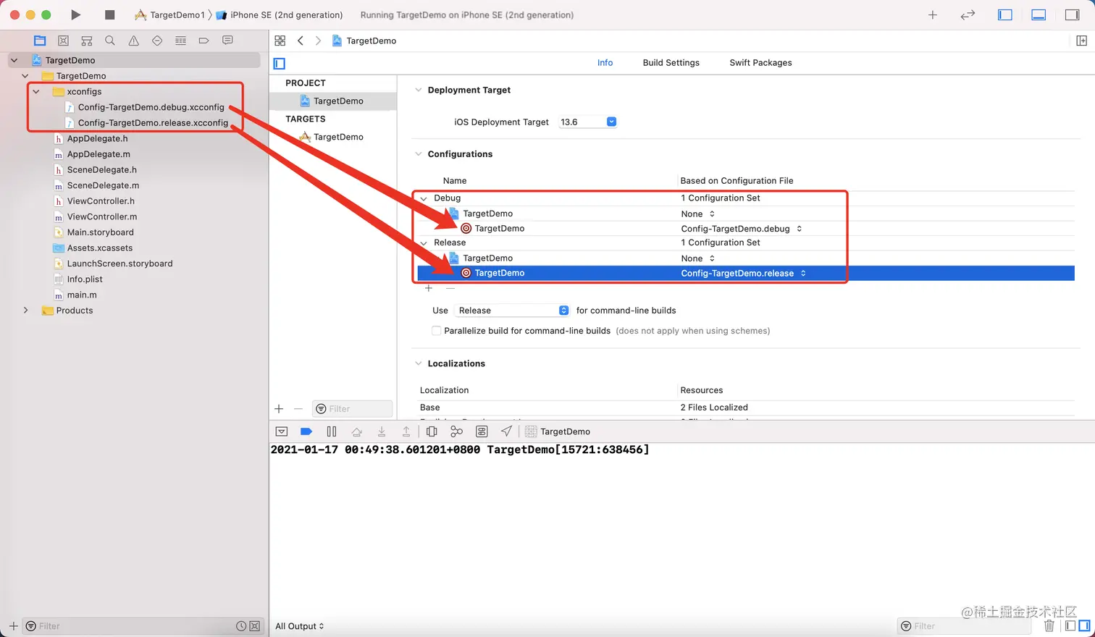Switch to the Build Settings tab

671,63
